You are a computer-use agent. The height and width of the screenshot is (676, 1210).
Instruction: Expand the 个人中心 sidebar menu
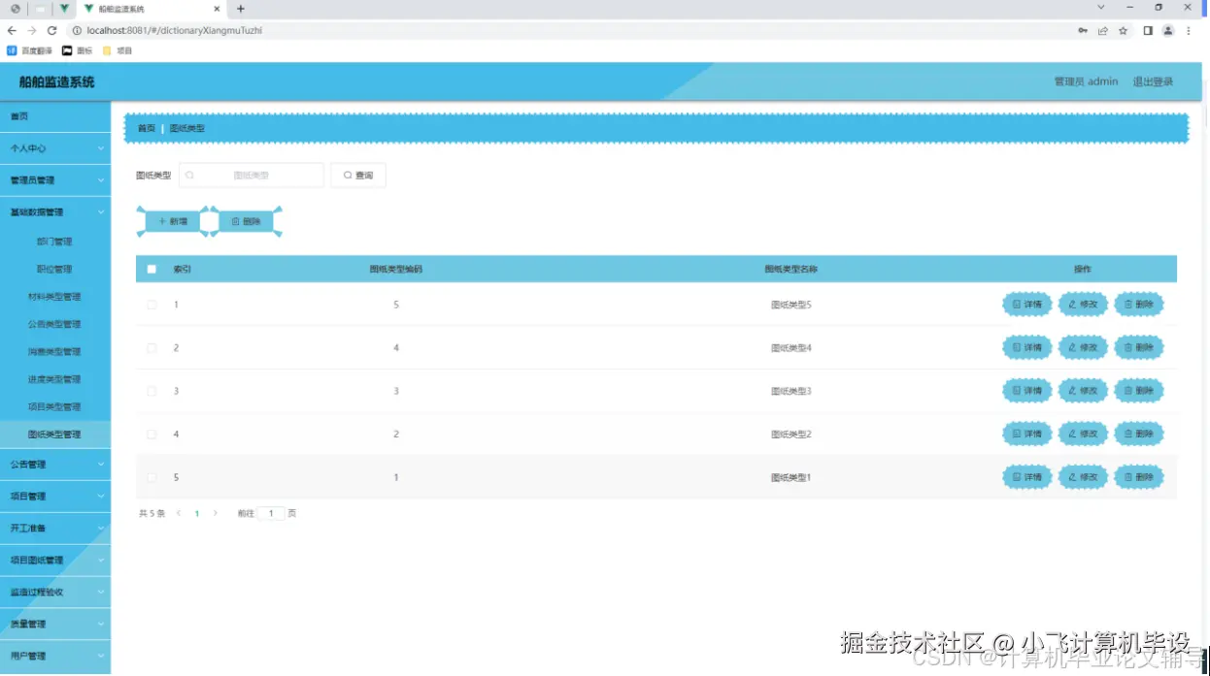(x=55, y=148)
